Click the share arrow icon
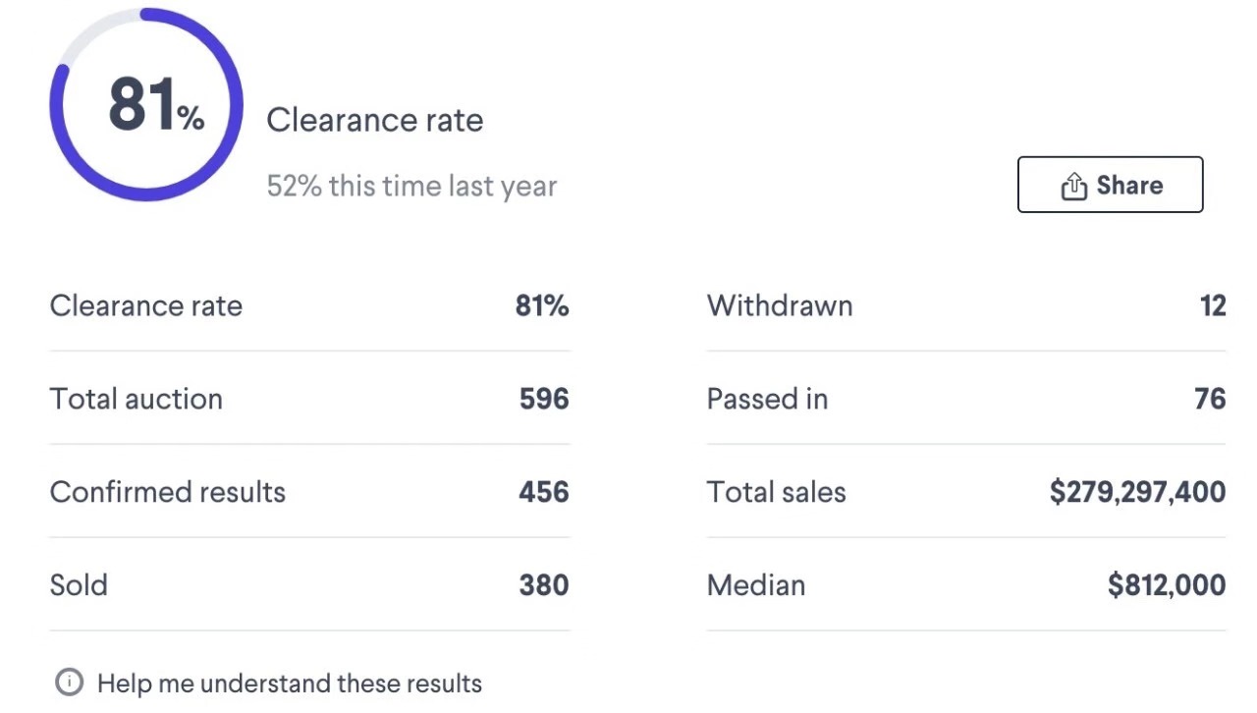The height and width of the screenshot is (713, 1257). (x=1073, y=186)
